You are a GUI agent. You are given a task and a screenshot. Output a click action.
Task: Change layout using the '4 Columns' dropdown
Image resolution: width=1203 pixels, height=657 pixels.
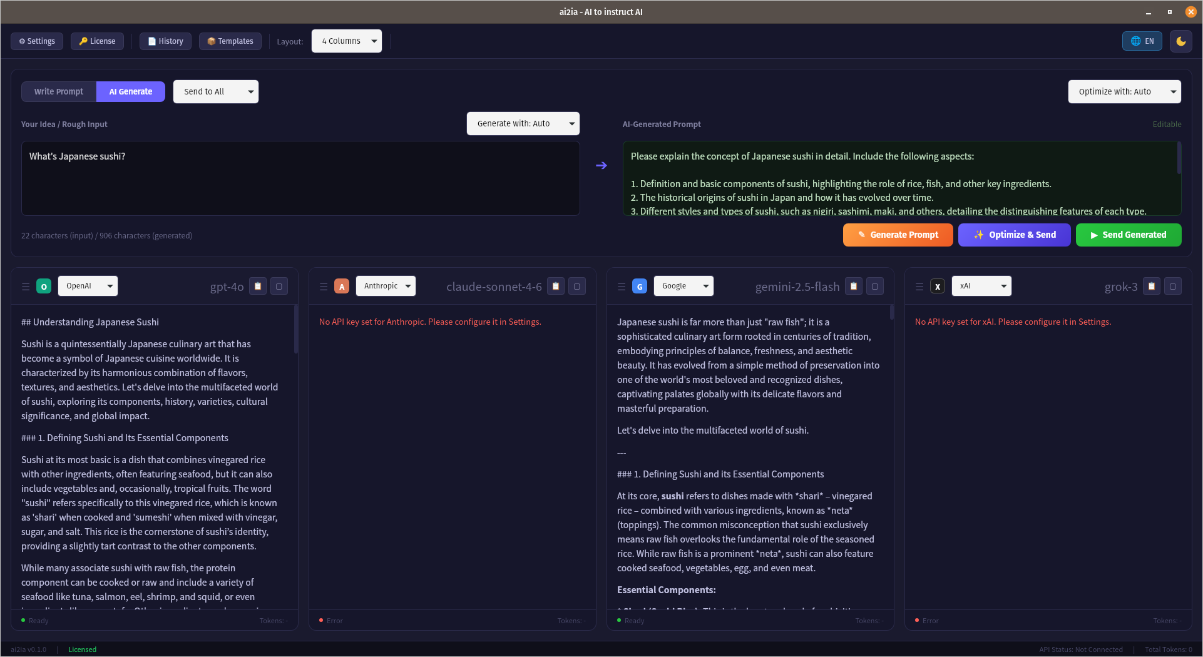tap(346, 41)
